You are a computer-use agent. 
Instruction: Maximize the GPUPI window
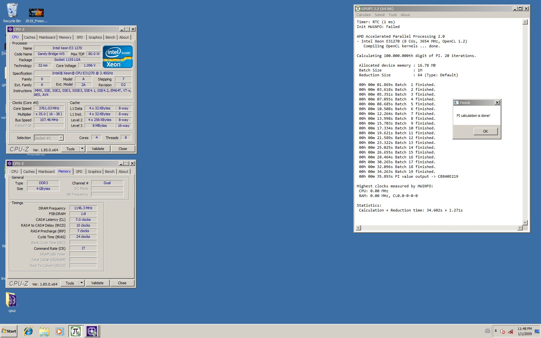pos(520,9)
